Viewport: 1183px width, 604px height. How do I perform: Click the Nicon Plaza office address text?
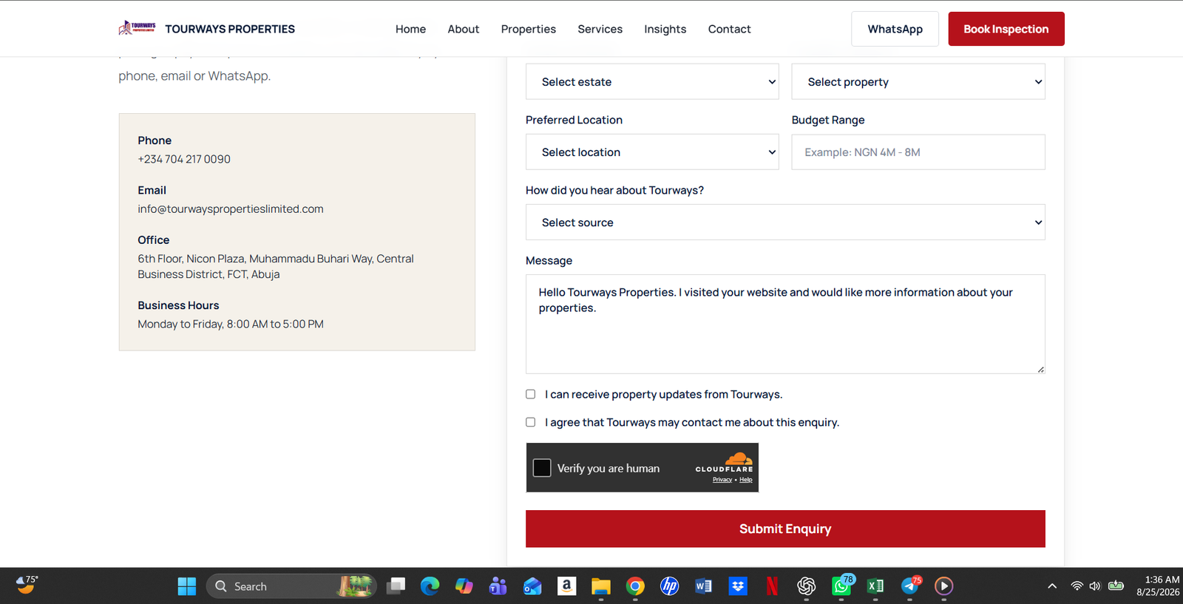click(x=276, y=266)
